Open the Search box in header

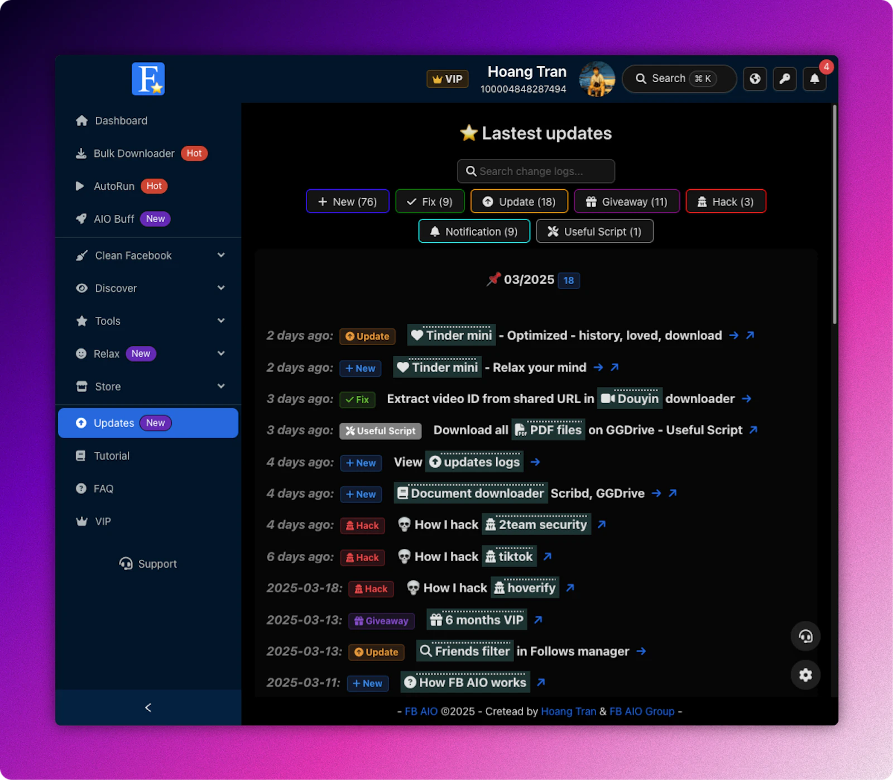(x=679, y=79)
